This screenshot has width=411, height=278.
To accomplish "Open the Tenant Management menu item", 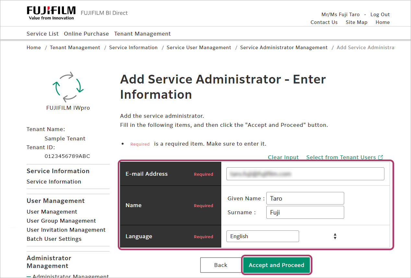I will (142, 34).
